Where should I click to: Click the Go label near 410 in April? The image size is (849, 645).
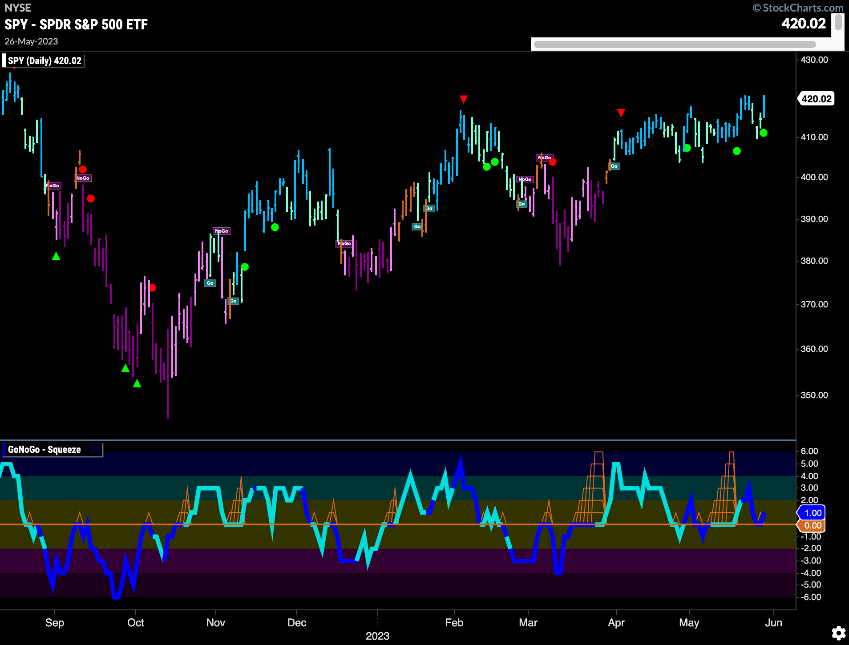[x=614, y=166]
